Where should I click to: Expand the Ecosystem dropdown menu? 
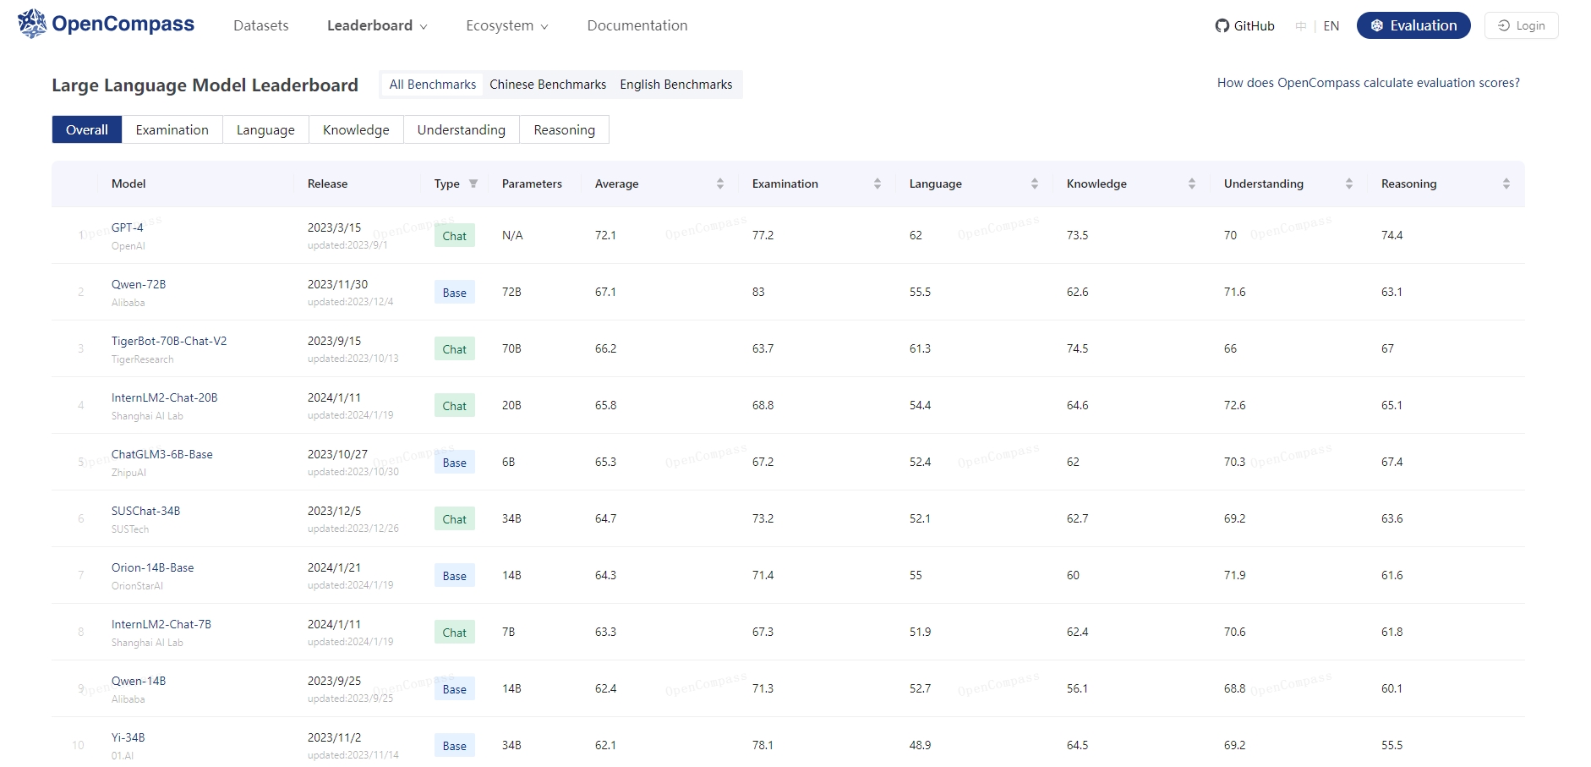click(507, 25)
